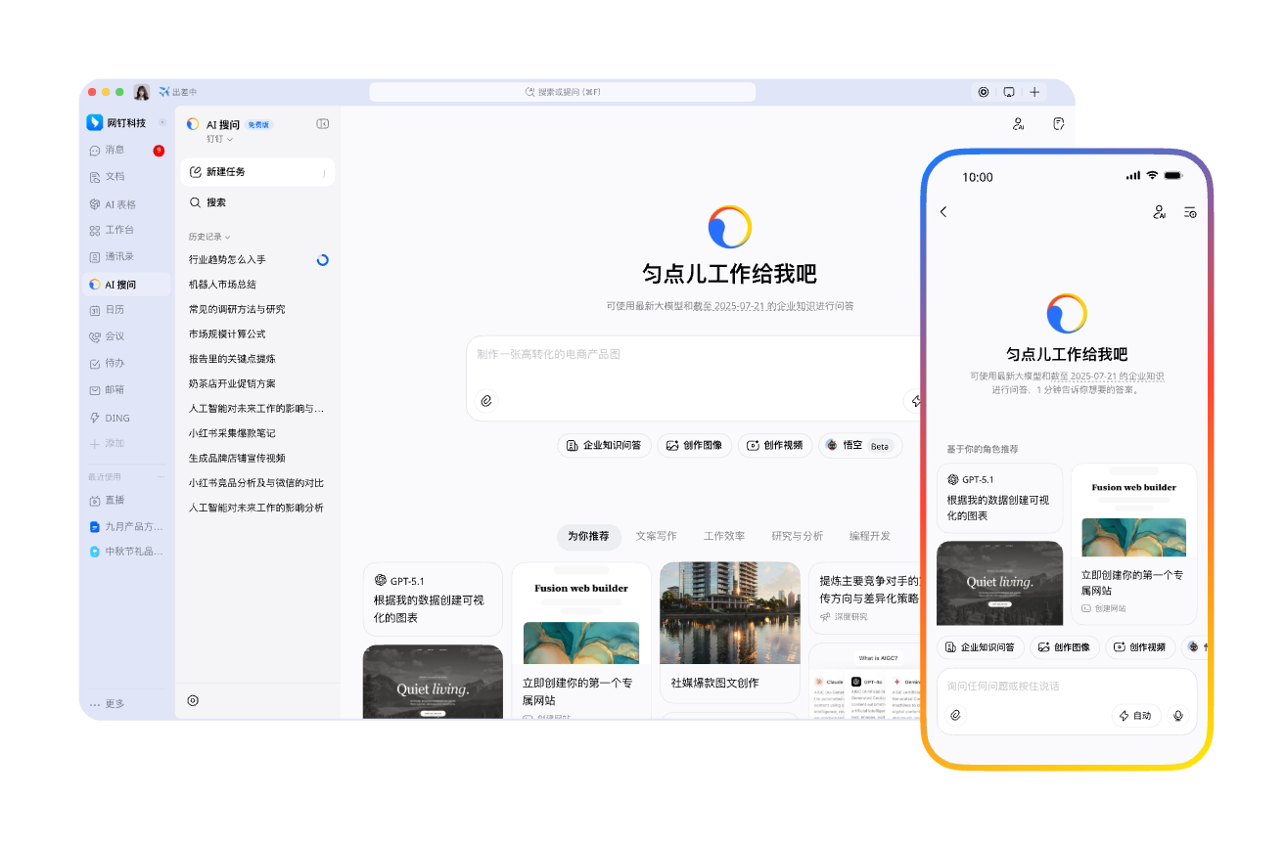The image size is (1286, 843).
Task: Click the 搜索或提问 search bar in title bar
Action: tap(562, 92)
